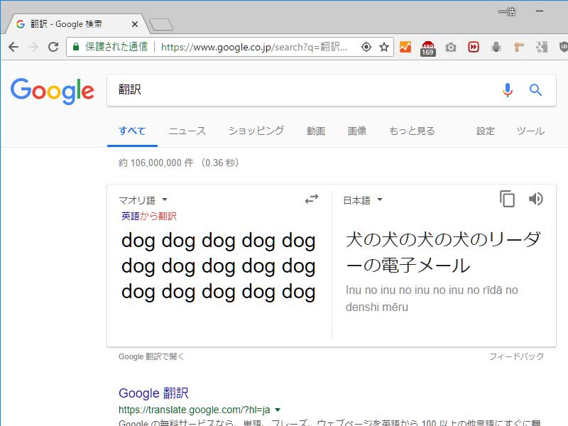Select the すべて search tab
The height and width of the screenshot is (426, 568).
click(x=132, y=131)
